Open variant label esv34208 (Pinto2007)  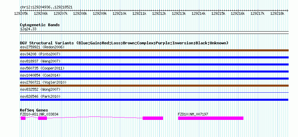click(x=40, y=54)
